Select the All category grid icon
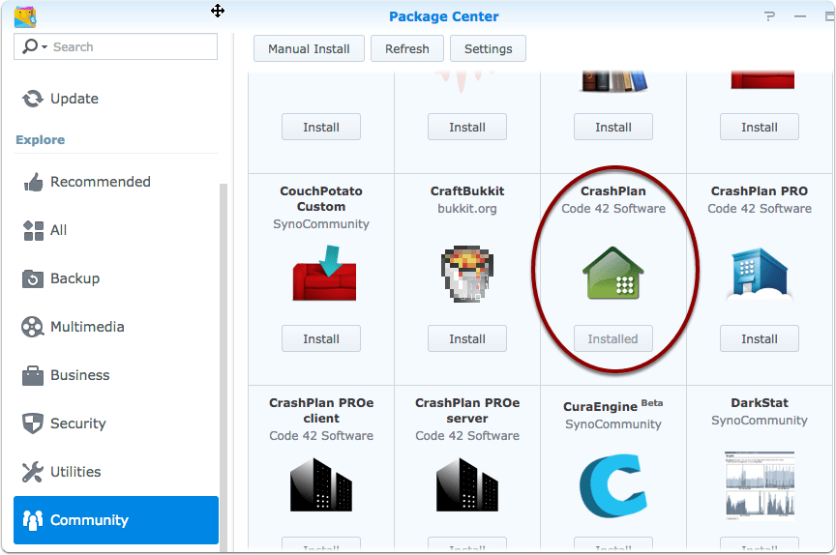Screen dimensions: 836x555 click(33, 230)
